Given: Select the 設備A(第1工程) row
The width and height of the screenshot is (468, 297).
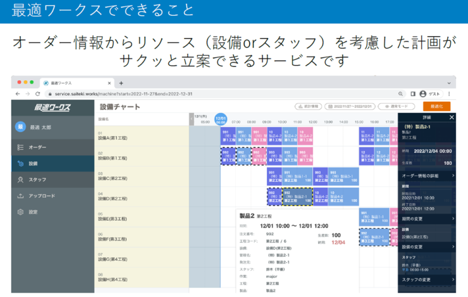Looking at the screenshot, I should coord(142,136).
